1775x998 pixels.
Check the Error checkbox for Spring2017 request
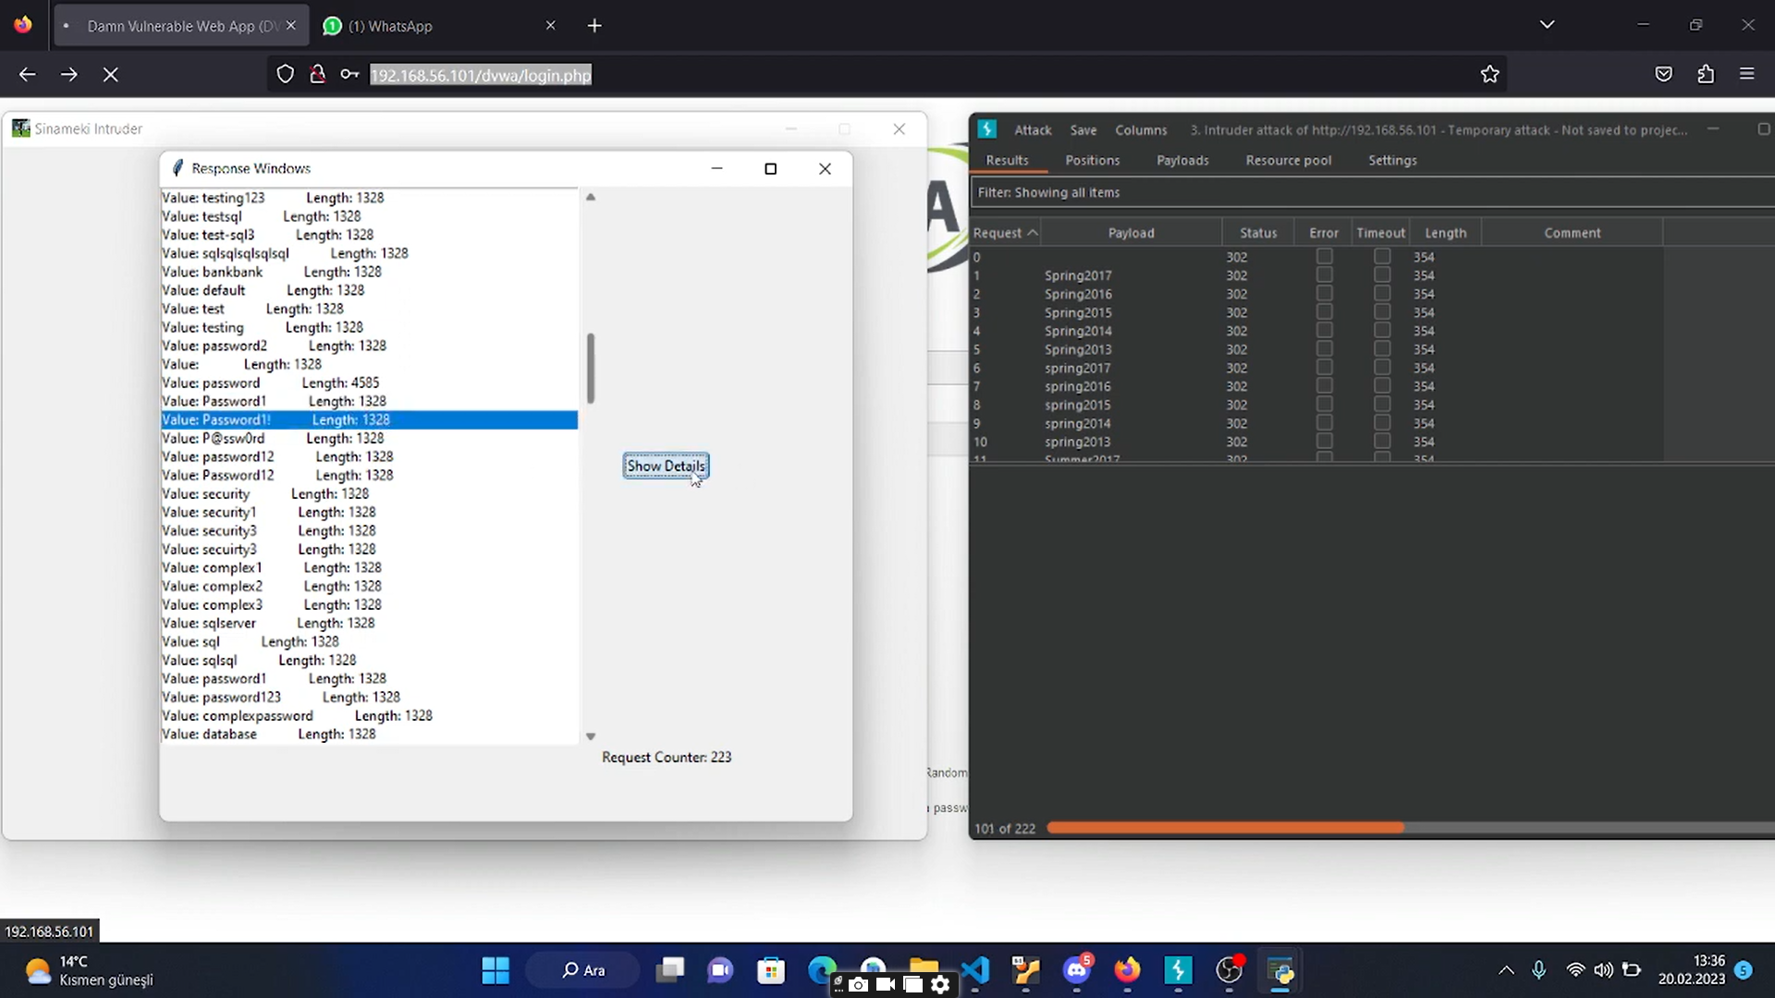click(1326, 274)
